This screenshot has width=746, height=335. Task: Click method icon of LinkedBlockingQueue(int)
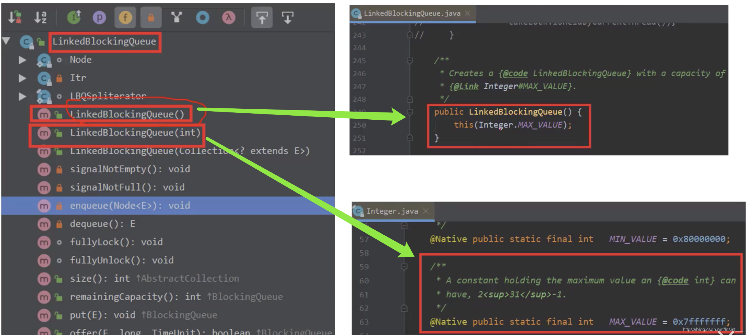[44, 133]
